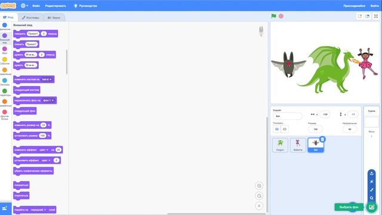This screenshot has height=215, width=382.
Task: Click the seconds value in говорить block
Action: click(44, 33)
